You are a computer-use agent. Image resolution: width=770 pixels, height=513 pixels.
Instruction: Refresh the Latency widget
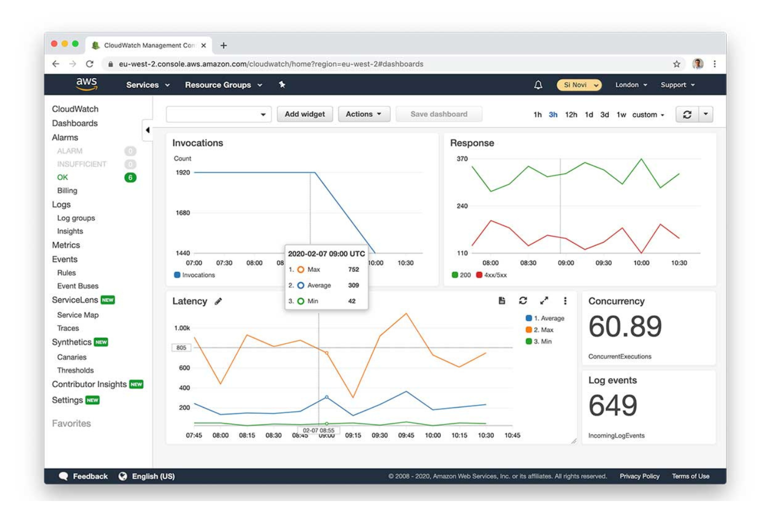[523, 301]
